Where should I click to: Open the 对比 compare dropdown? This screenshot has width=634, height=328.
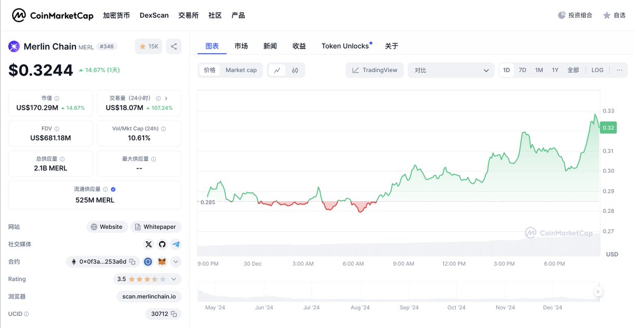(x=451, y=70)
